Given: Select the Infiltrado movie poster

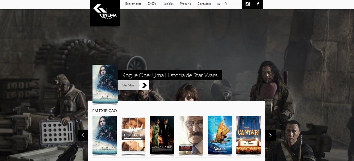Looking at the screenshot, I should click(x=191, y=135).
